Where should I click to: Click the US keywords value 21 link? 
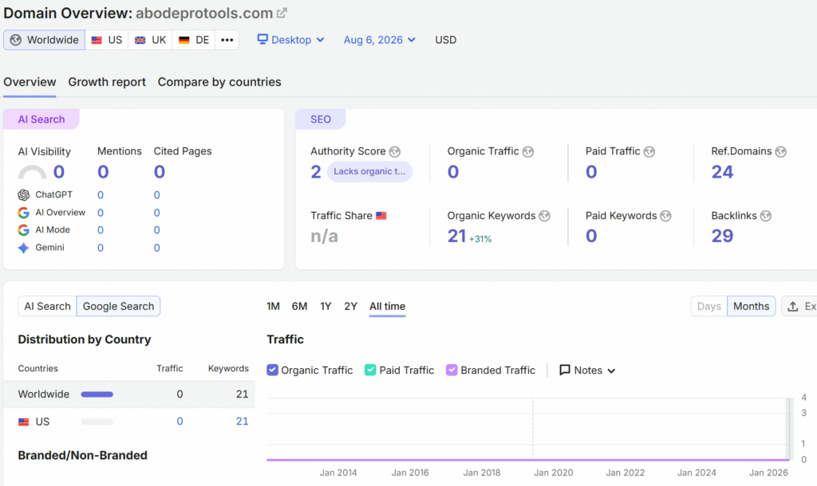point(243,421)
